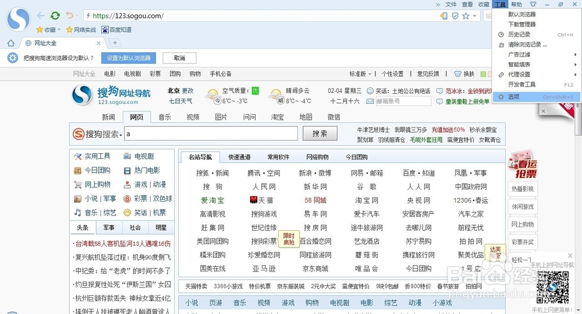Open the 网络实战 bookmark
The width and height of the screenshot is (582, 314).
(x=81, y=30)
